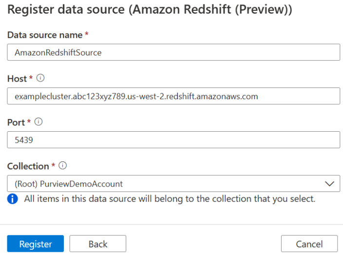The width and height of the screenshot is (343, 261).
Task: Open the Collection combo box
Action: tap(166, 184)
